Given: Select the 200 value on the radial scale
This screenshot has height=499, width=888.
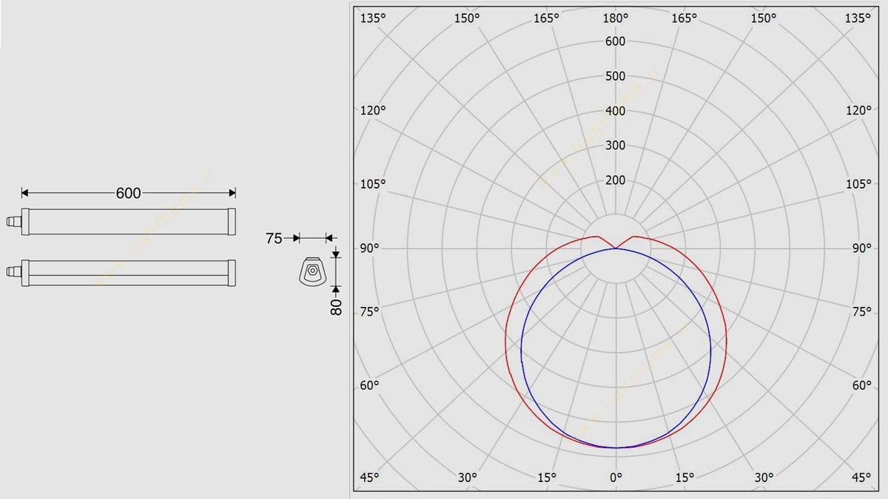Looking at the screenshot, I should 615,180.
